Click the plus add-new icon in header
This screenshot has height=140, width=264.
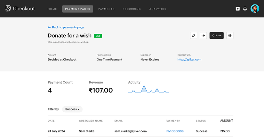237,9
